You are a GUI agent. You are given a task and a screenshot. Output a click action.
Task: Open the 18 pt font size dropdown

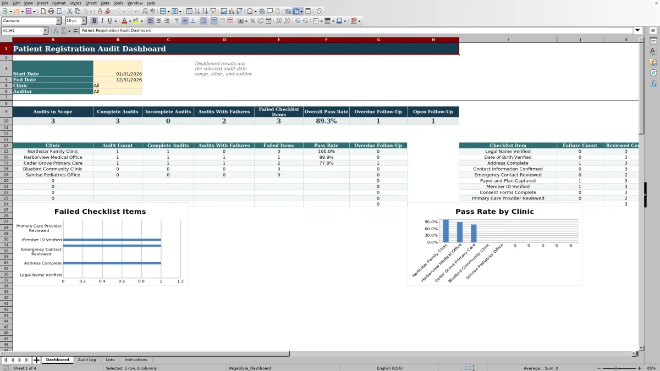coord(84,21)
